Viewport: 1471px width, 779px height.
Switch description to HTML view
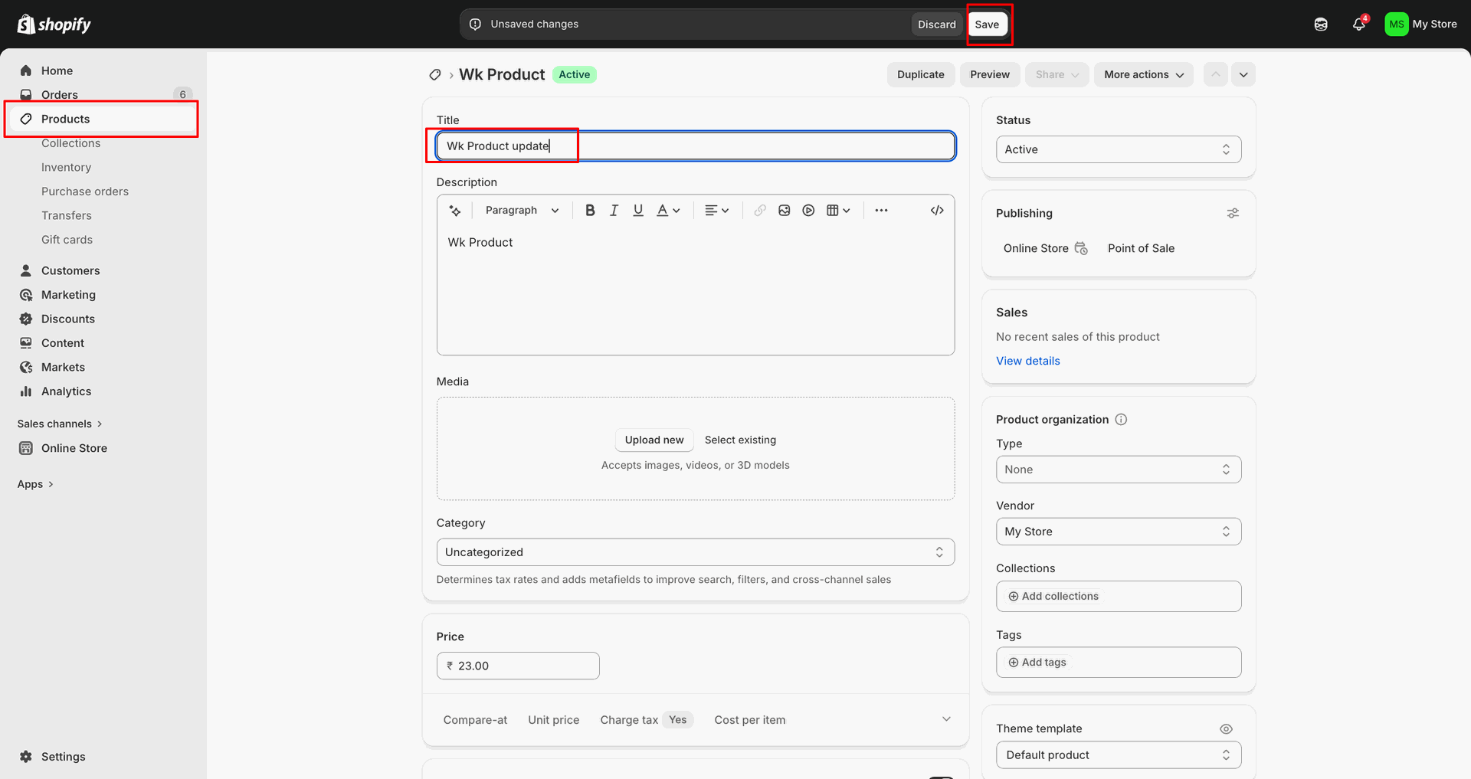(937, 211)
